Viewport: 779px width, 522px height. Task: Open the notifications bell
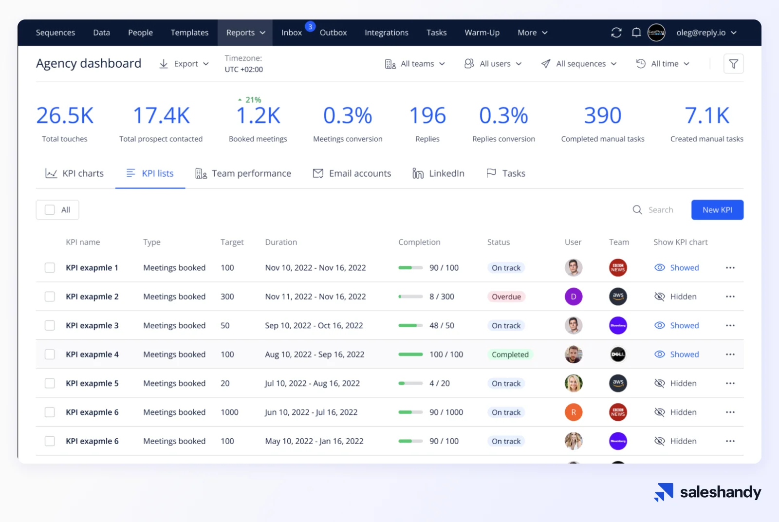coord(636,33)
